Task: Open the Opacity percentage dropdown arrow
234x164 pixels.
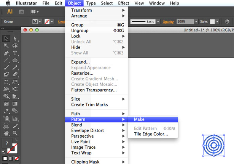Action: (196, 22)
